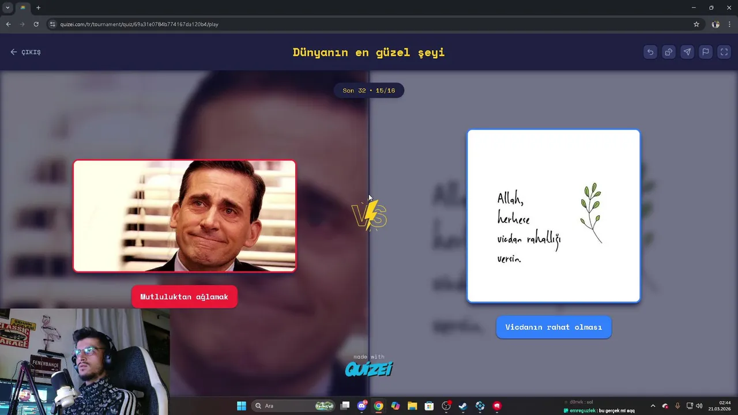Click the microphone icon in system tray
Image resolution: width=738 pixels, height=415 pixels.
[677, 406]
